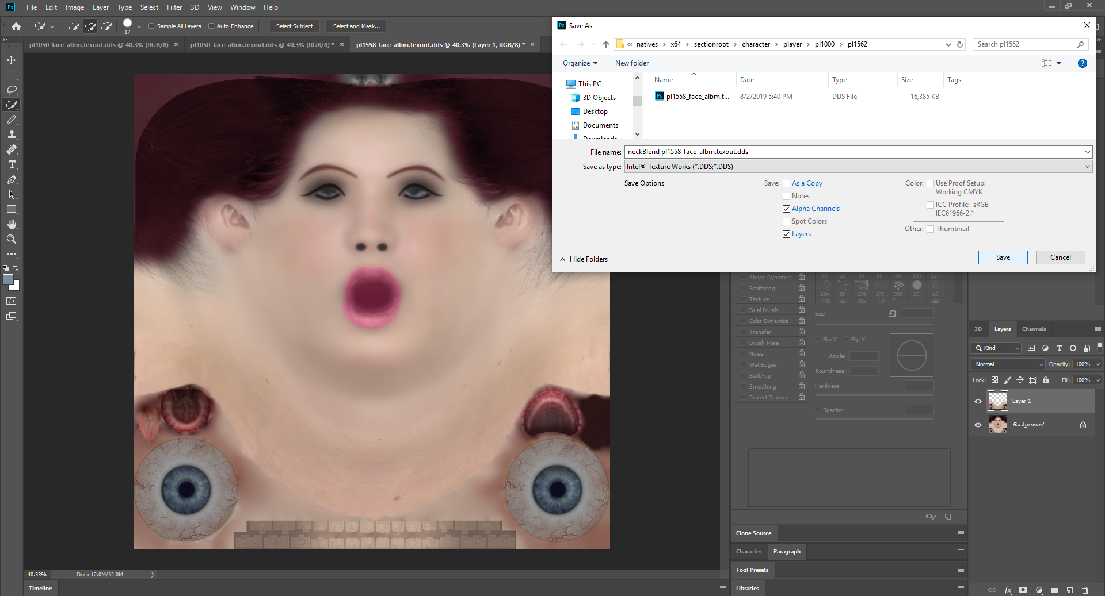Open the brush size picker dropdown
This screenshot has width=1105, height=596.
coord(139,26)
